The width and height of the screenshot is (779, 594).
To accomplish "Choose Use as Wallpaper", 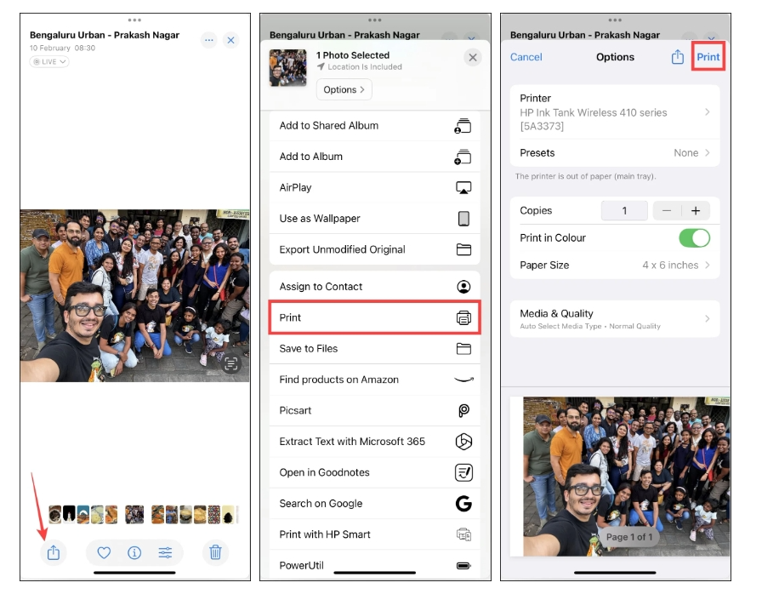I will click(374, 218).
